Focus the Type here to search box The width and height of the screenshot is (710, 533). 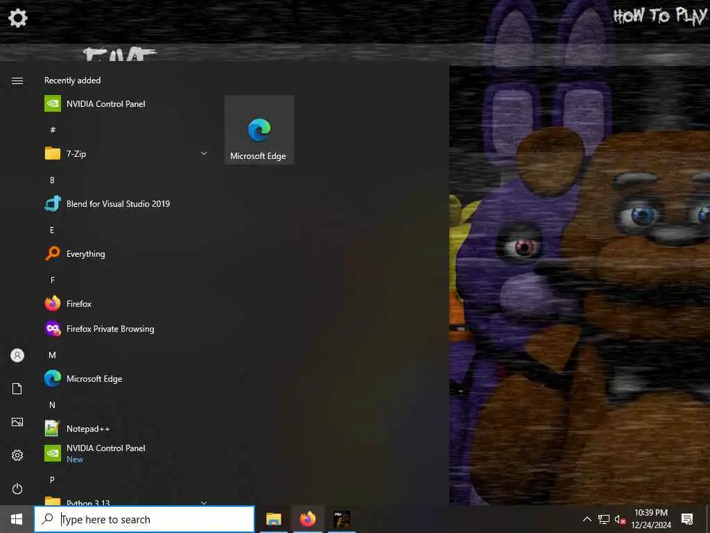pos(144,519)
